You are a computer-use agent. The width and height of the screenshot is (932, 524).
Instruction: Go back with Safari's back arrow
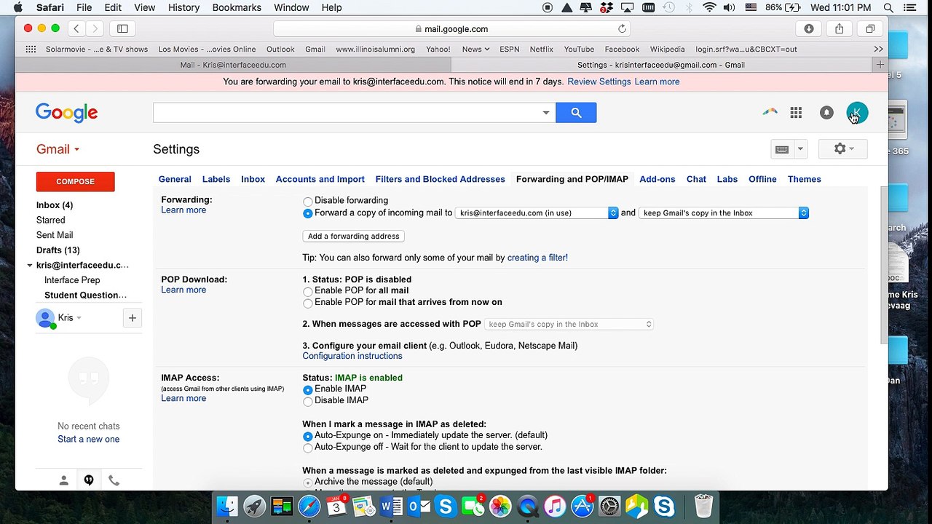(76, 28)
